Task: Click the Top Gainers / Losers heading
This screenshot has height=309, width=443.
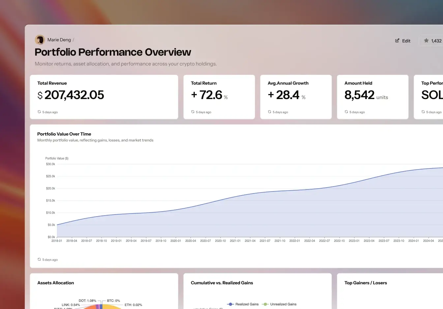Action: [366, 283]
